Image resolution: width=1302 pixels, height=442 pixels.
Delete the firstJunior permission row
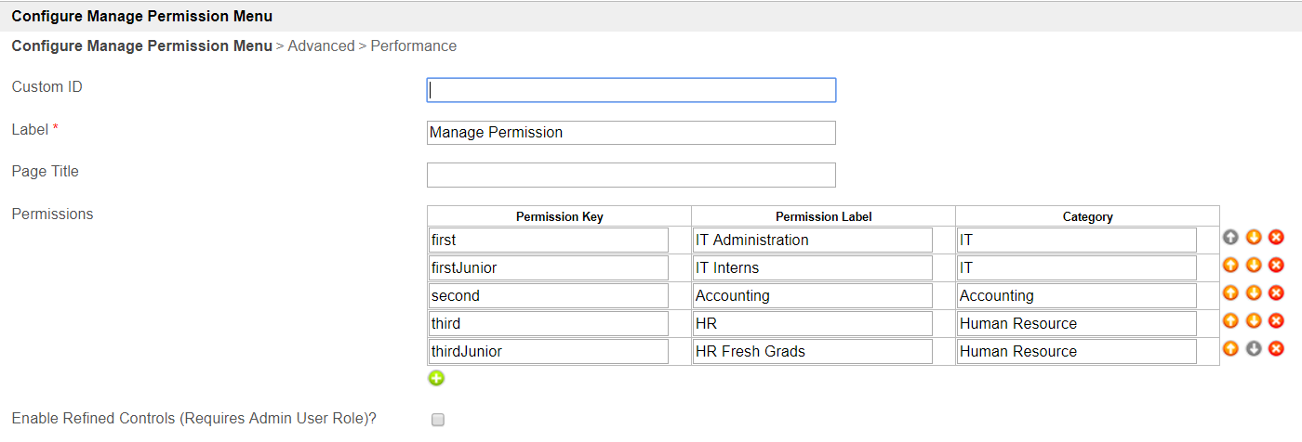tap(1276, 266)
